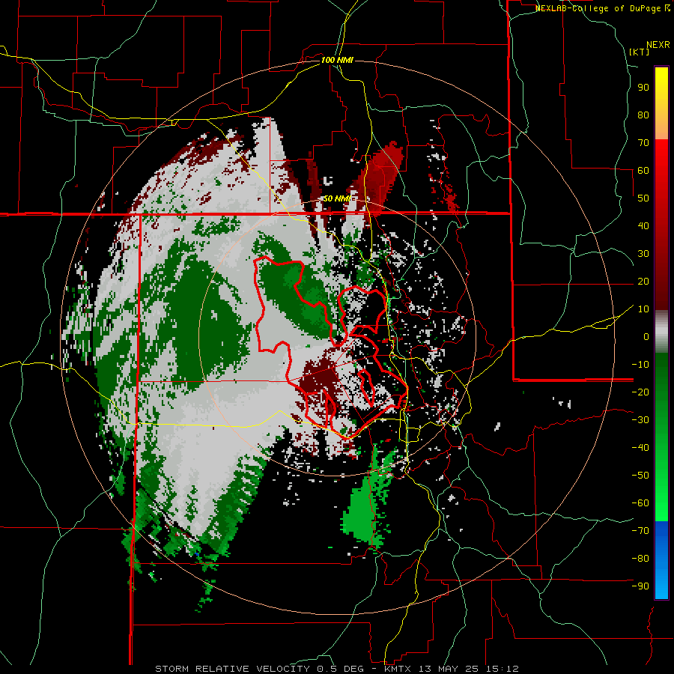
Task: Click the 100 NMI range ring label
Action: coord(337,60)
